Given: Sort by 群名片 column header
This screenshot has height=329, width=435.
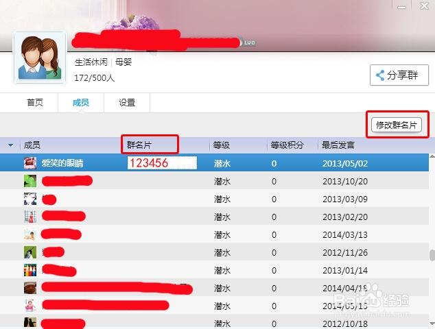Looking at the screenshot, I should click(139, 145).
